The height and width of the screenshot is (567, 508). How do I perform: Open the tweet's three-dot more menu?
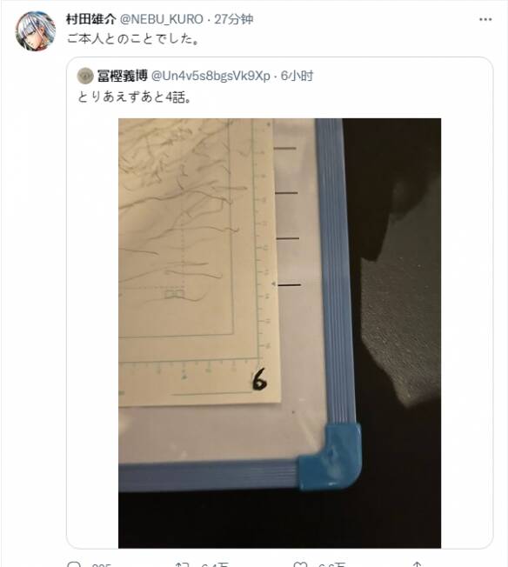pyautogui.click(x=485, y=19)
